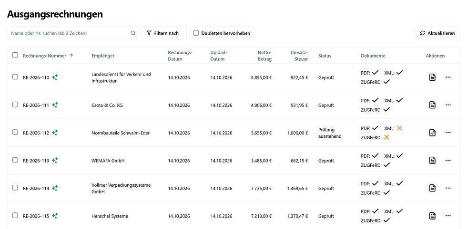
Task: Click the PDF checkmark for RE-2026-112
Action: 376,128
